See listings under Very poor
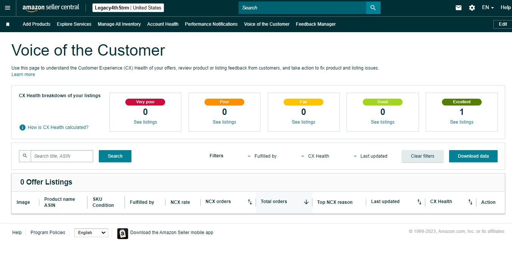Viewport: 512px width, 270px height. pos(145,122)
